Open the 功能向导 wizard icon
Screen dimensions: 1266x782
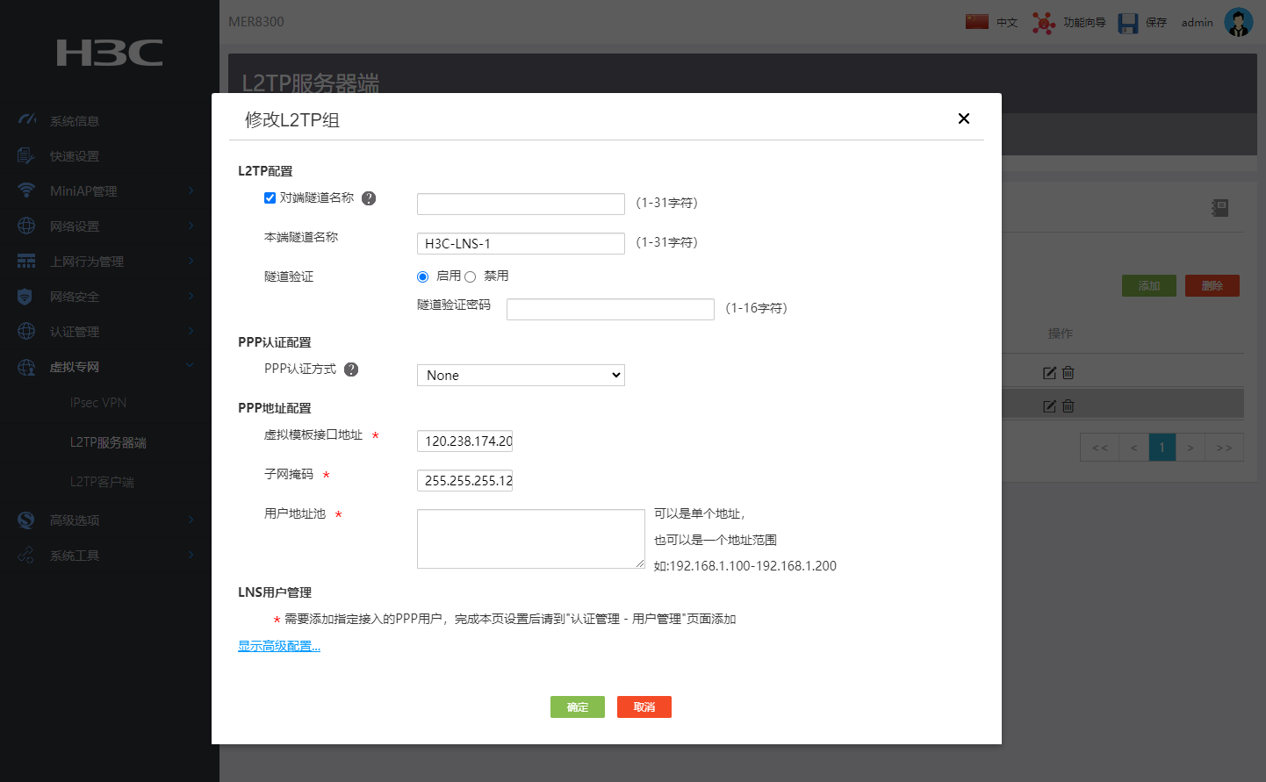coord(1043,23)
